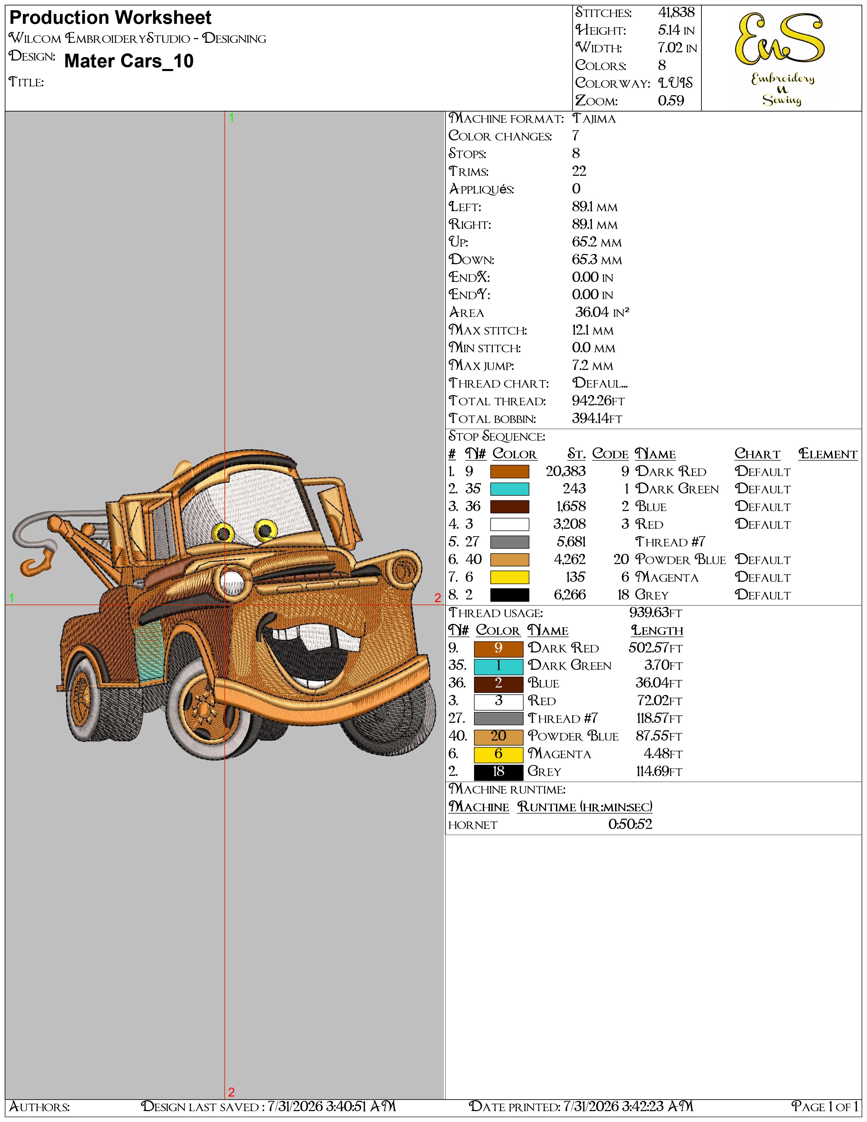Click the Hornet machine name
The height and width of the screenshot is (1122, 867).
coord(473,825)
